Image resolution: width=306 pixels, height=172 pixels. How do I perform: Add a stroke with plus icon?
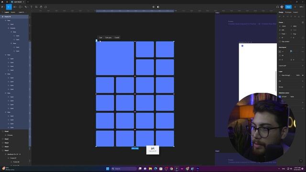[x=303, y=87]
